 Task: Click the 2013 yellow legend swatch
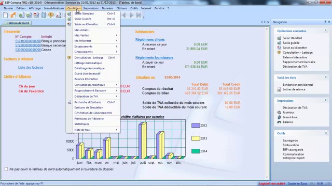pyautogui.click(x=196, y=138)
